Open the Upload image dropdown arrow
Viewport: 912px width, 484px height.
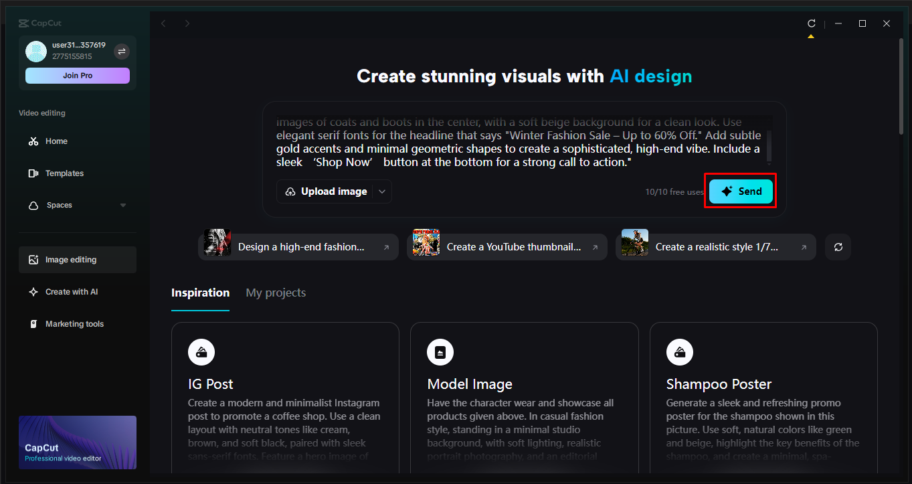(x=381, y=191)
